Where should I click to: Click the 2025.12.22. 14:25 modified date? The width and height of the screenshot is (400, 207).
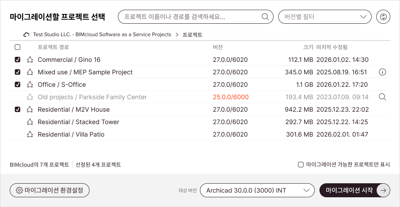pos(342,122)
